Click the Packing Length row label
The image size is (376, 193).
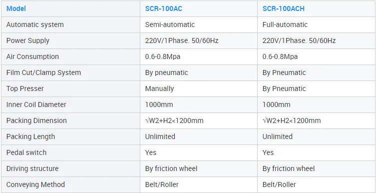[71, 136]
